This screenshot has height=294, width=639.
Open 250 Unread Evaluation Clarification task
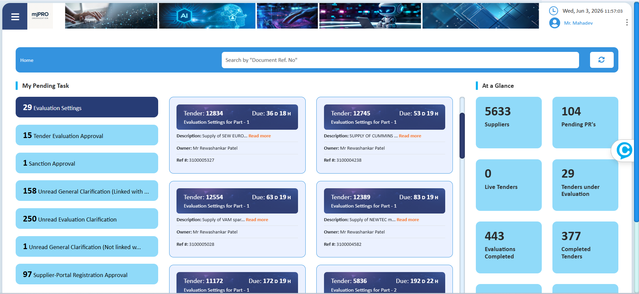point(87,219)
